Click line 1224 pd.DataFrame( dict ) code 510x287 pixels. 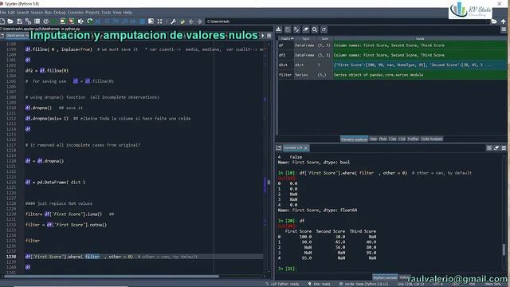(55, 183)
